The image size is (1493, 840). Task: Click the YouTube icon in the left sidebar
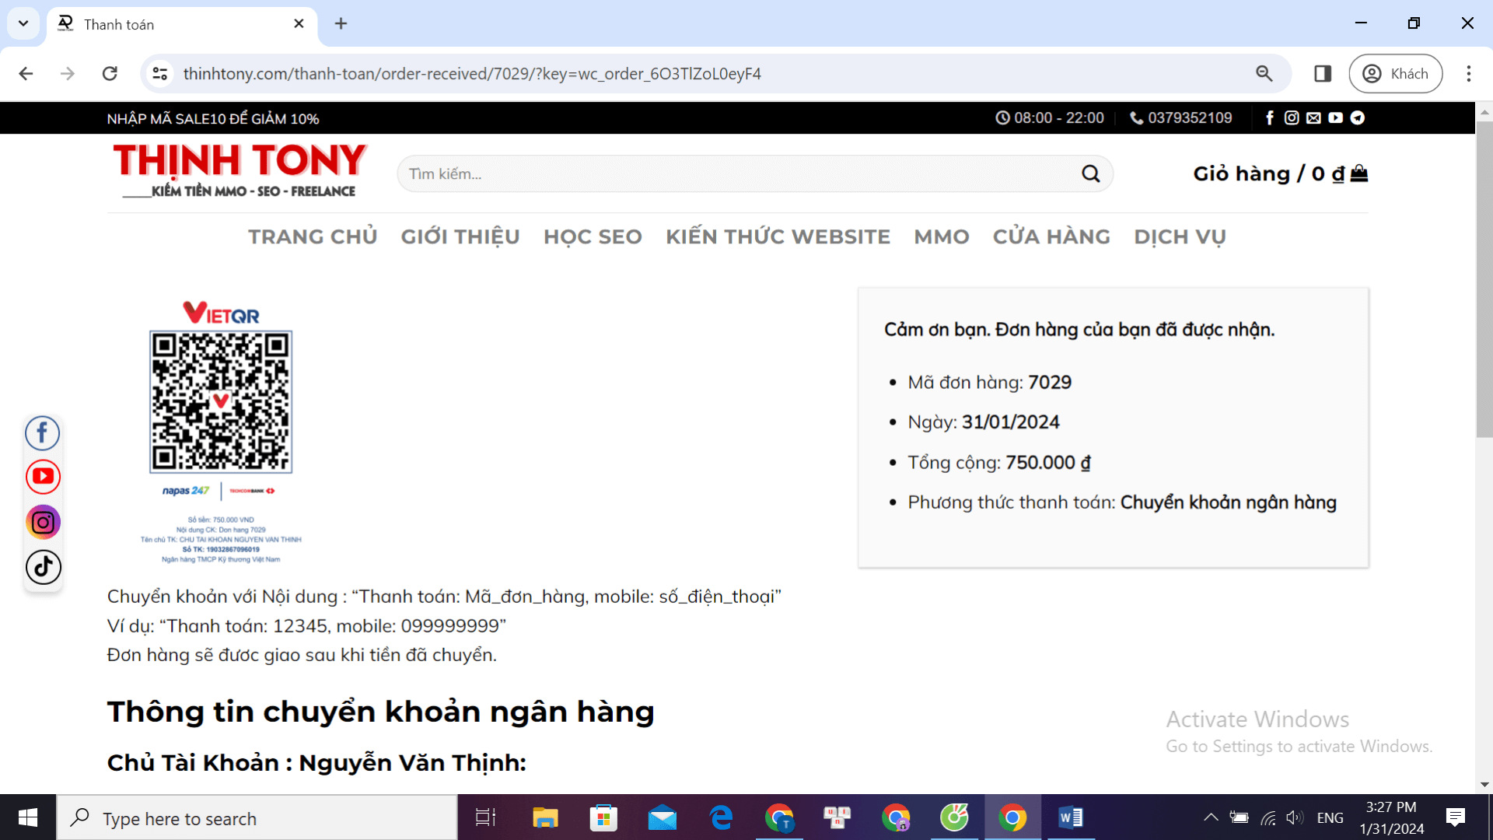coord(43,477)
